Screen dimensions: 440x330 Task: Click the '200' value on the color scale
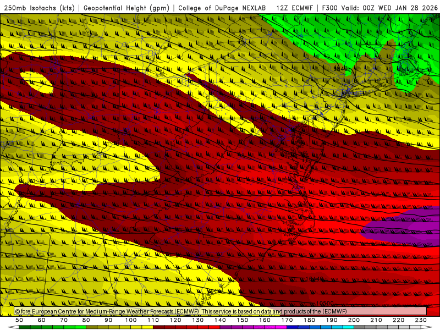(354, 320)
